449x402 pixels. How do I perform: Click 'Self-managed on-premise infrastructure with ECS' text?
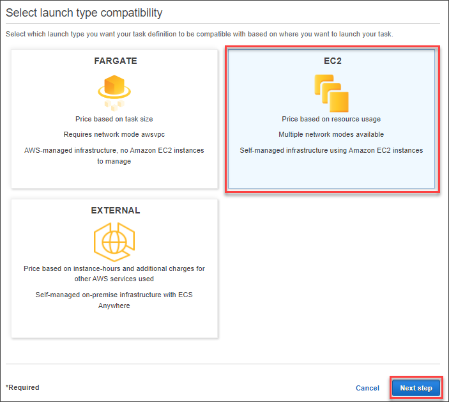[114, 295]
